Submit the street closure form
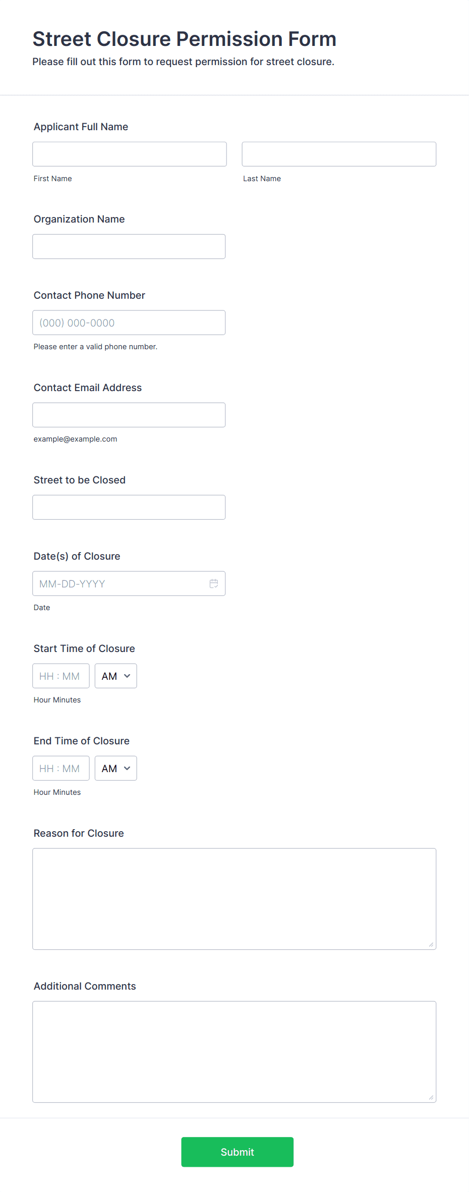 (x=238, y=1152)
